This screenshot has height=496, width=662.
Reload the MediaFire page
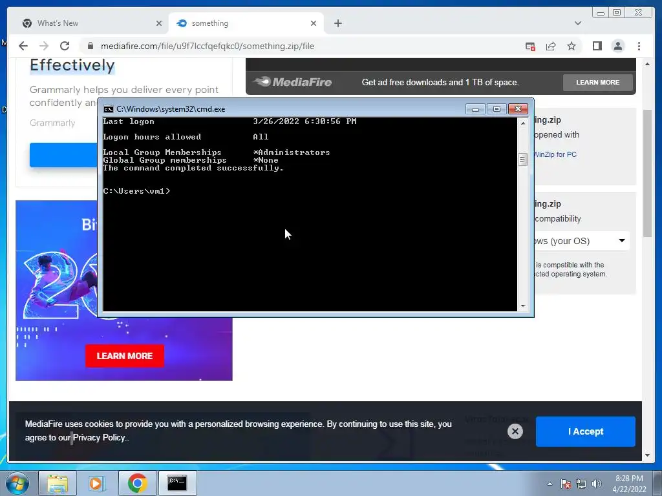click(x=65, y=46)
